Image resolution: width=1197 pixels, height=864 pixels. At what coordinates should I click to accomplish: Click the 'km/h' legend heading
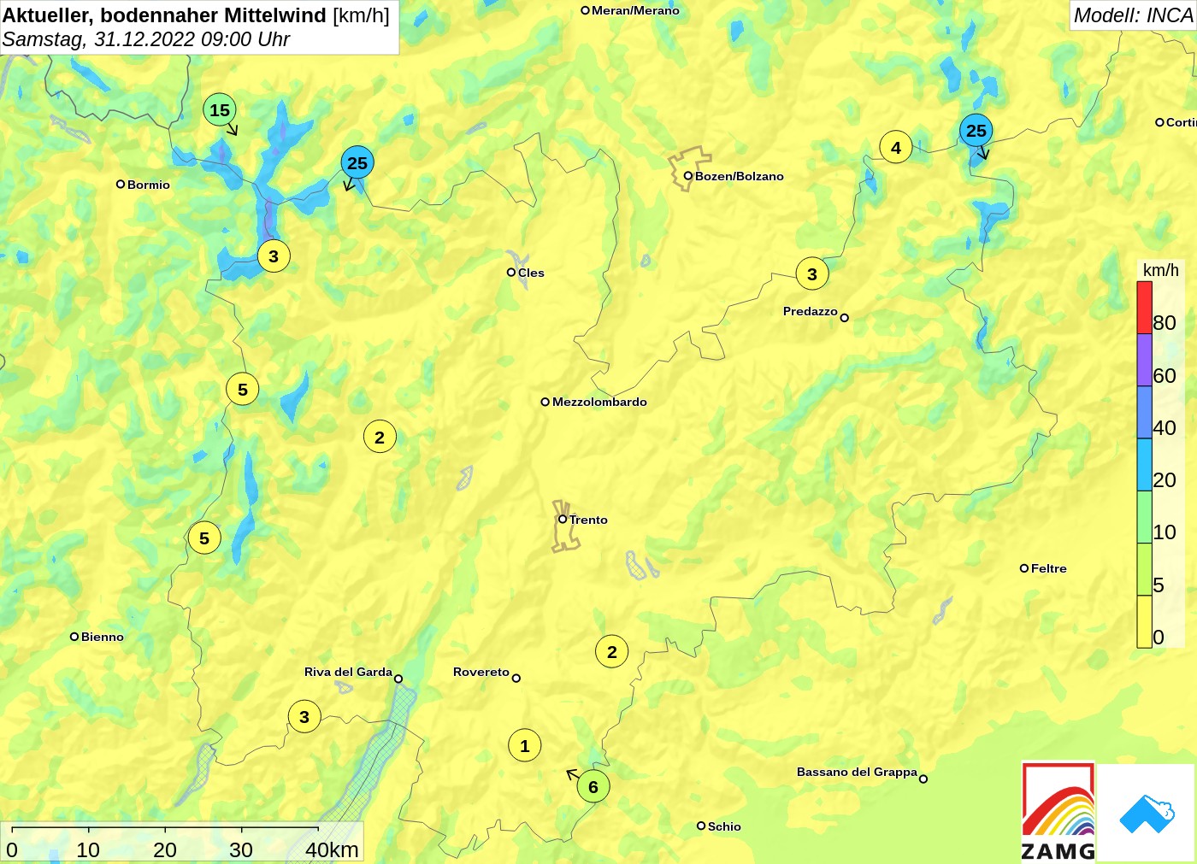[x=1160, y=270]
